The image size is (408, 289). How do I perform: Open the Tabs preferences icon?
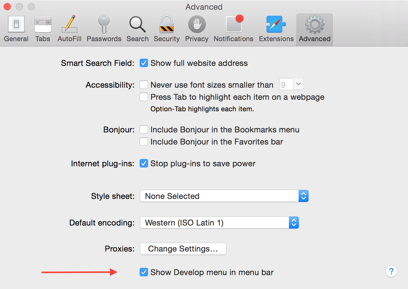pos(43,24)
